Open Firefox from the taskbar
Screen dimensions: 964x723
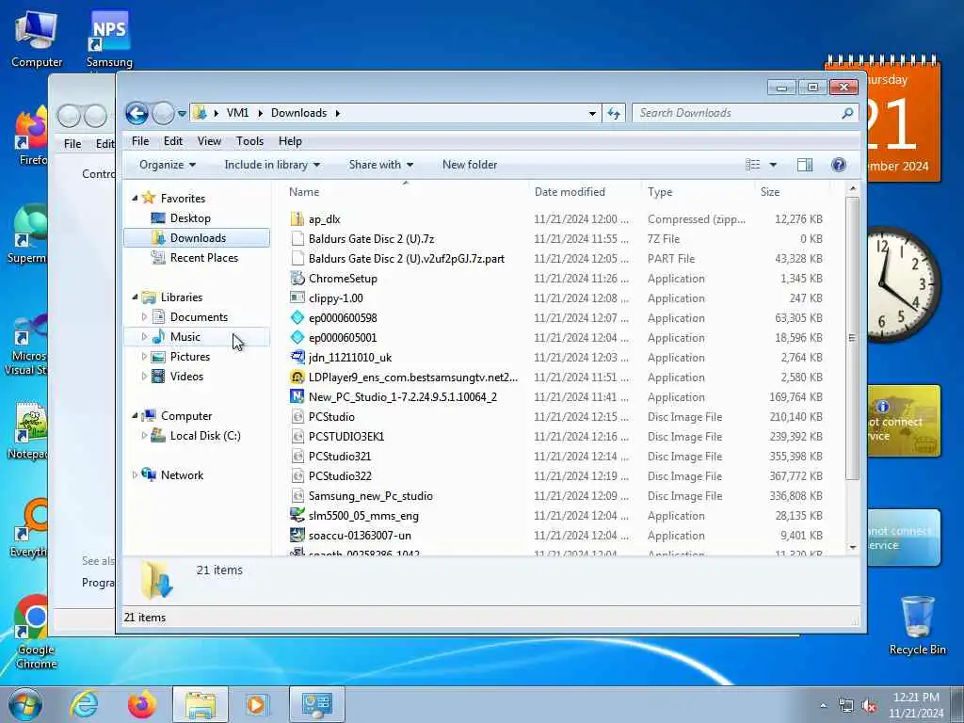coord(141,704)
